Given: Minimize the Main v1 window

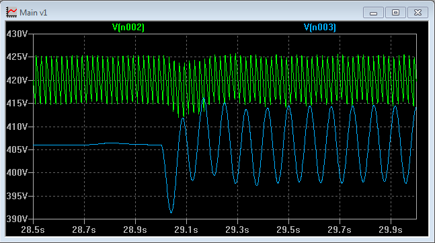Looking at the screenshot, I should (x=373, y=13).
